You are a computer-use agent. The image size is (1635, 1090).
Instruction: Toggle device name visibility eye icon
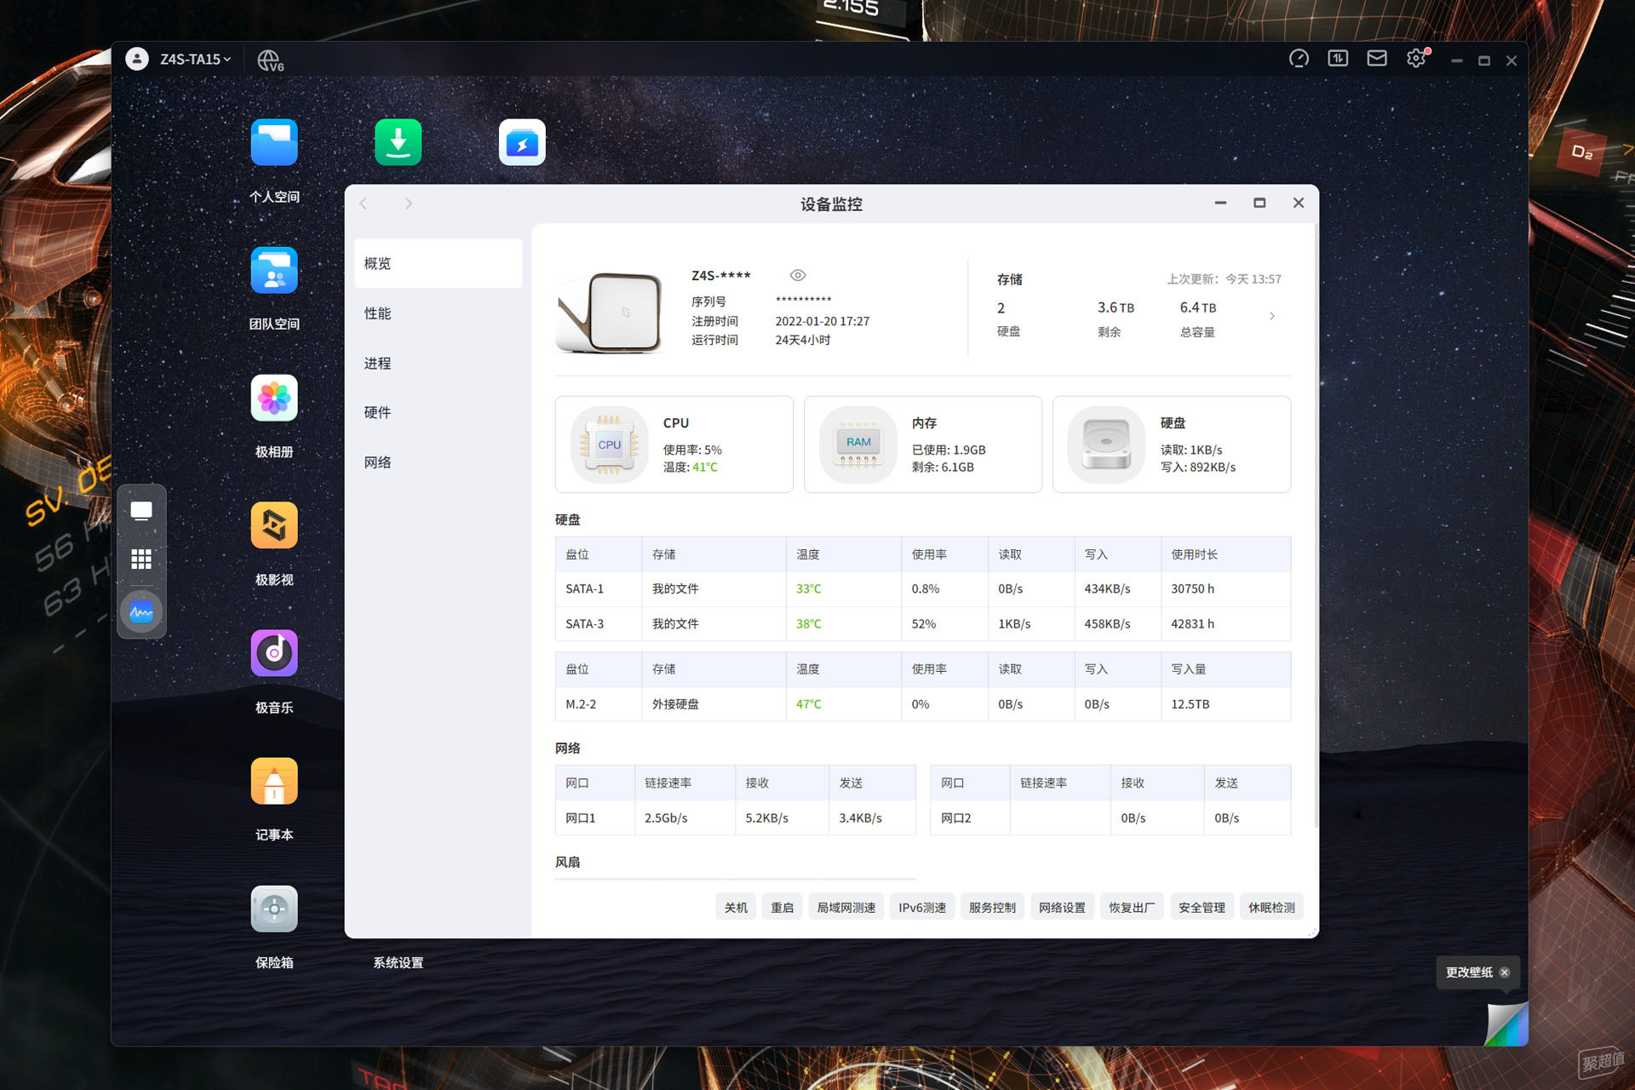pos(798,275)
